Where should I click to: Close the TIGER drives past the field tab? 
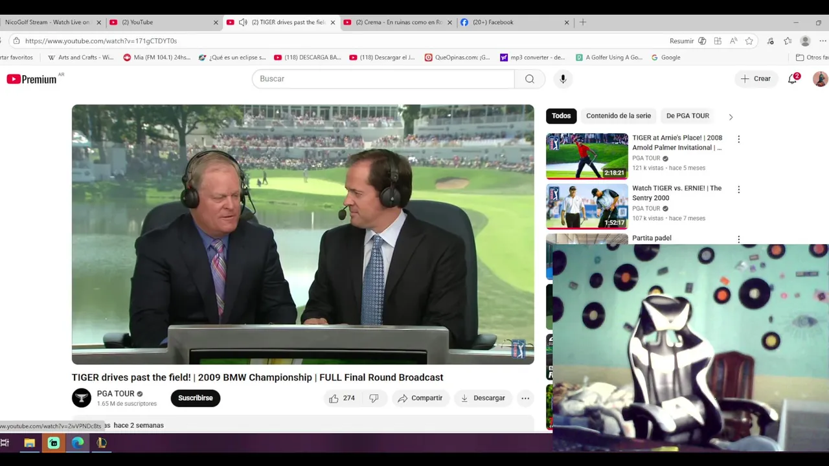pyautogui.click(x=333, y=22)
